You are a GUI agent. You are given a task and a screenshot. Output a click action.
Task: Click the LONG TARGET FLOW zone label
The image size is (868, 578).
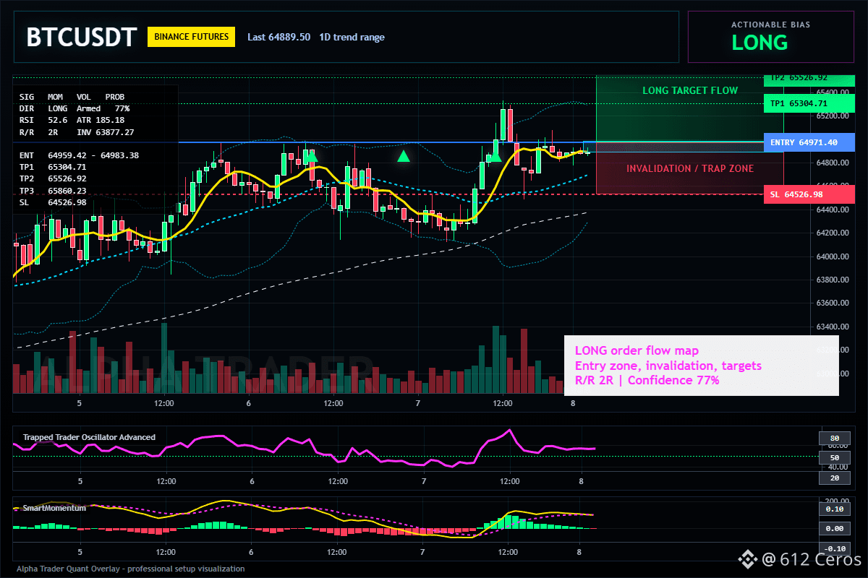click(x=690, y=90)
